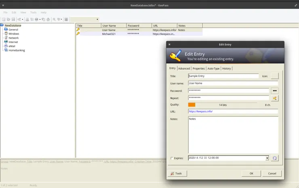299x188 pixels.
Task: Click the OK button
Action: tap(251, 174)
